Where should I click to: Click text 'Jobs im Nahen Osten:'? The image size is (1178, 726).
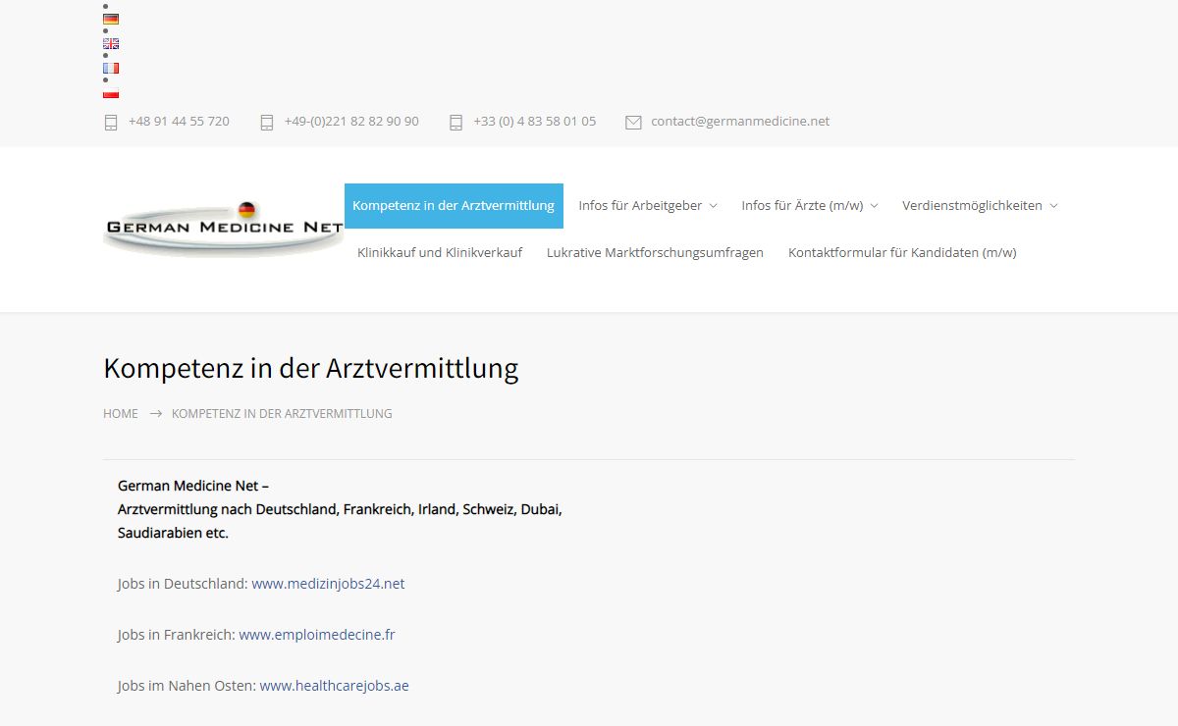187,686
